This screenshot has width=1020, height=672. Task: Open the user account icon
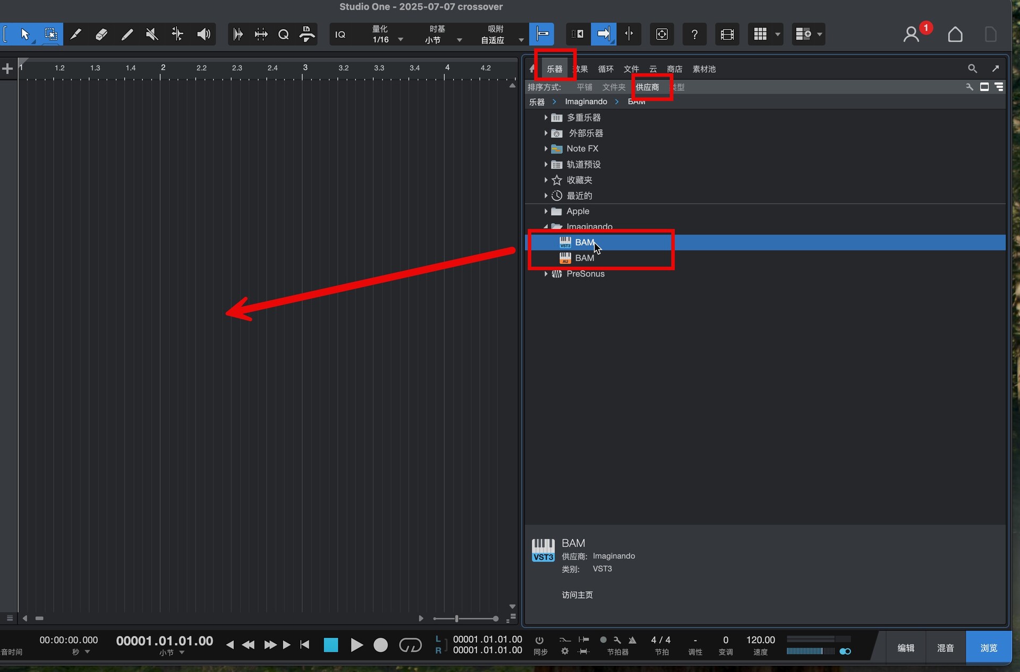(911, 35)
